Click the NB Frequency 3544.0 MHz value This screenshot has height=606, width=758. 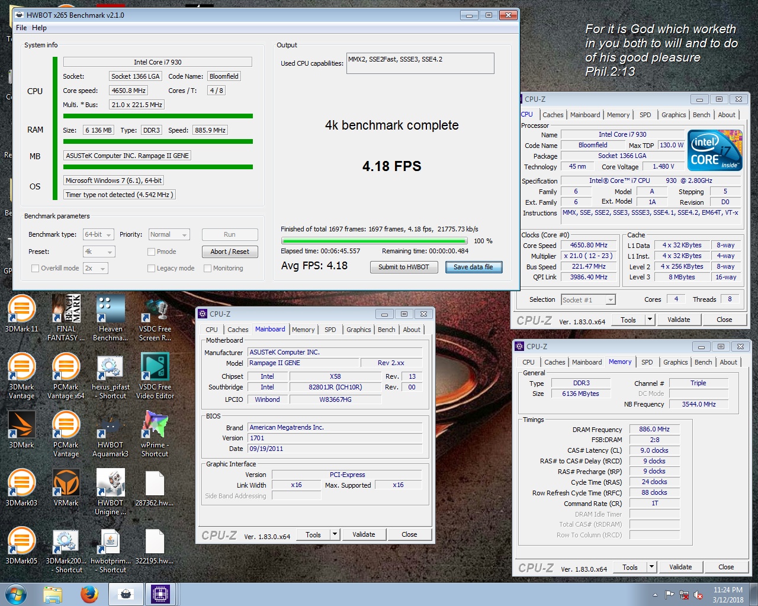pyautogui.click(x=699, y=404)
